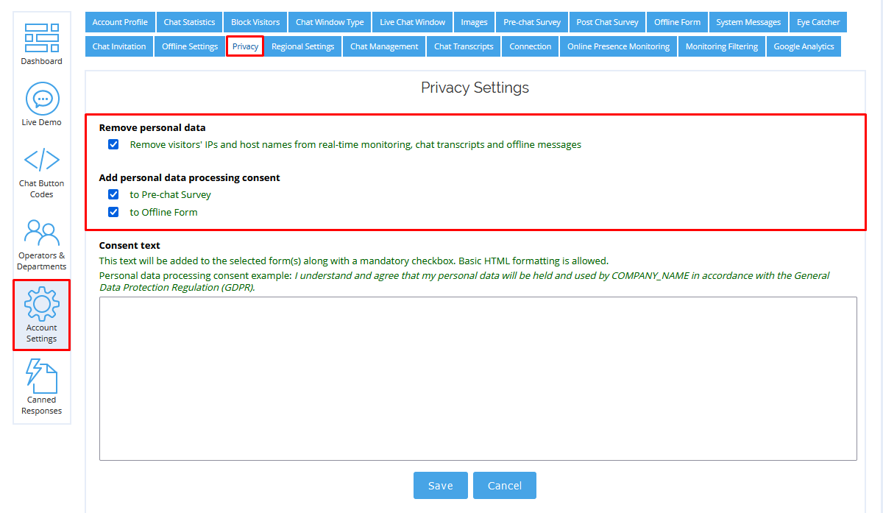
Task: Save the privacy settings
Action: coord(440,485)
